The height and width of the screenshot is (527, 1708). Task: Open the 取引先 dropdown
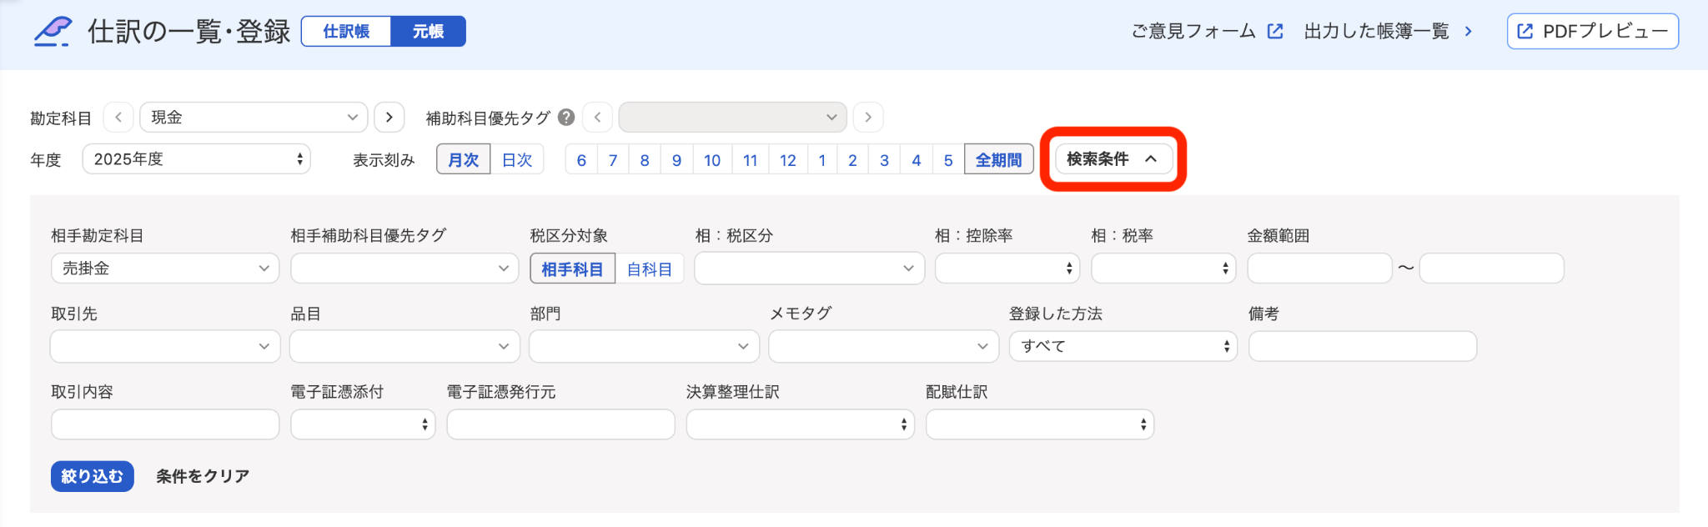tap(165, 346)
